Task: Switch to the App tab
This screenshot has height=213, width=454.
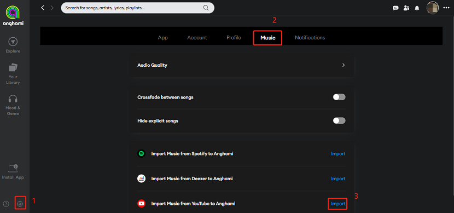Action: pyautogui.click(x=162, y=38)
